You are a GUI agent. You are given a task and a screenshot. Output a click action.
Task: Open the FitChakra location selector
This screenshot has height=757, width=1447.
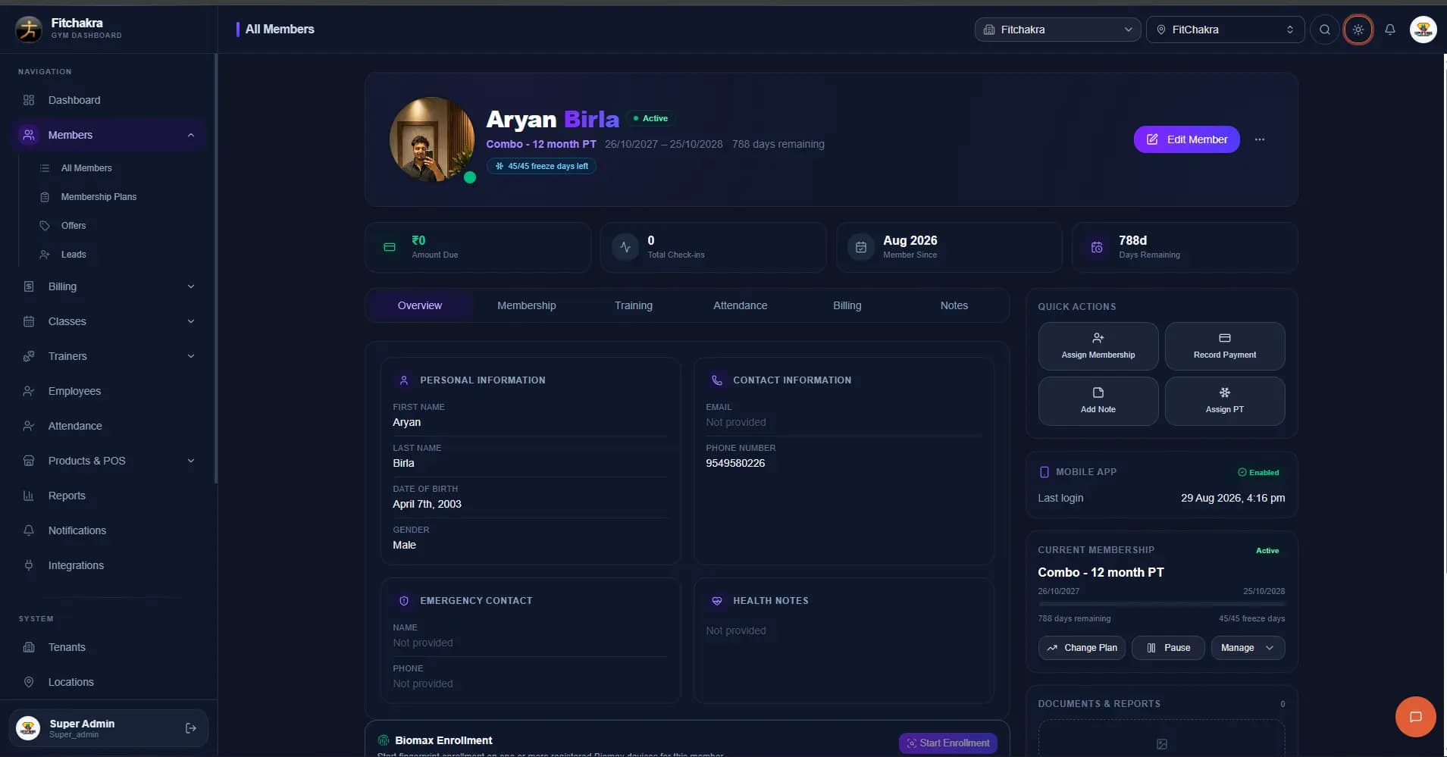point(1225,30)
